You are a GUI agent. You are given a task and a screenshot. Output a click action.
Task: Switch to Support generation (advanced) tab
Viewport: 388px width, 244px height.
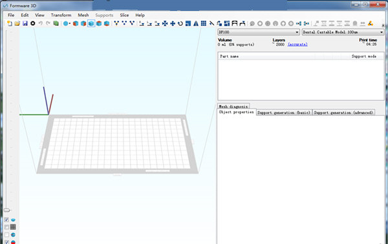[x=343, y=112]
